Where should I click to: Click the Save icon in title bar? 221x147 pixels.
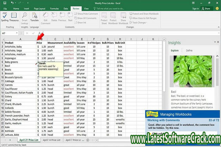(x=5, y=3)
